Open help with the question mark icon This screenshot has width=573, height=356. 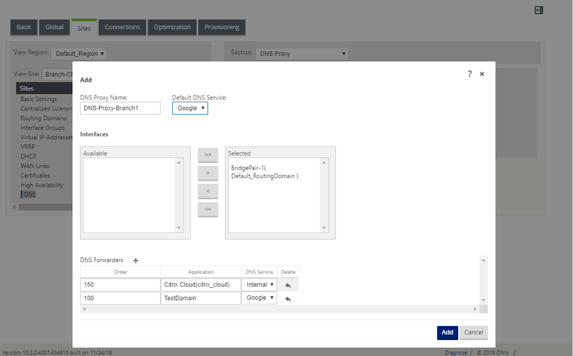click(x=469, y=74)
